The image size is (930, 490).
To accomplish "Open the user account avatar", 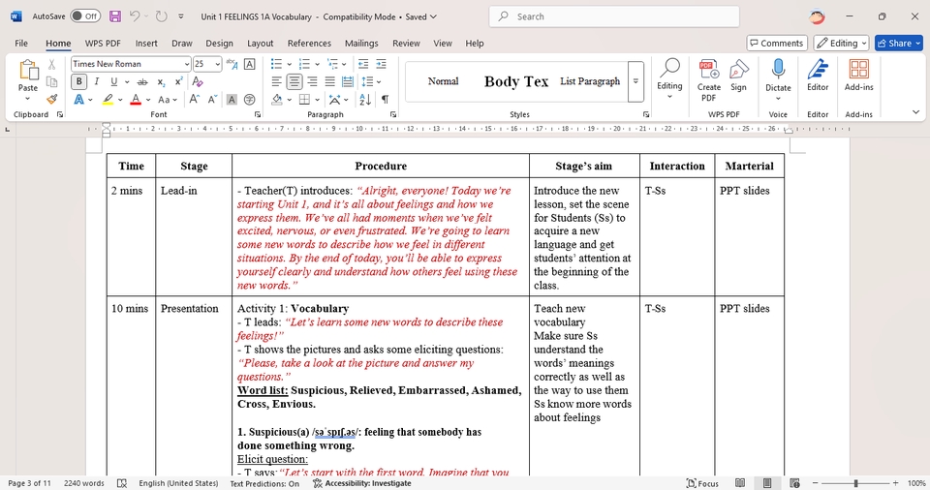I will click(x=817, y=16).
